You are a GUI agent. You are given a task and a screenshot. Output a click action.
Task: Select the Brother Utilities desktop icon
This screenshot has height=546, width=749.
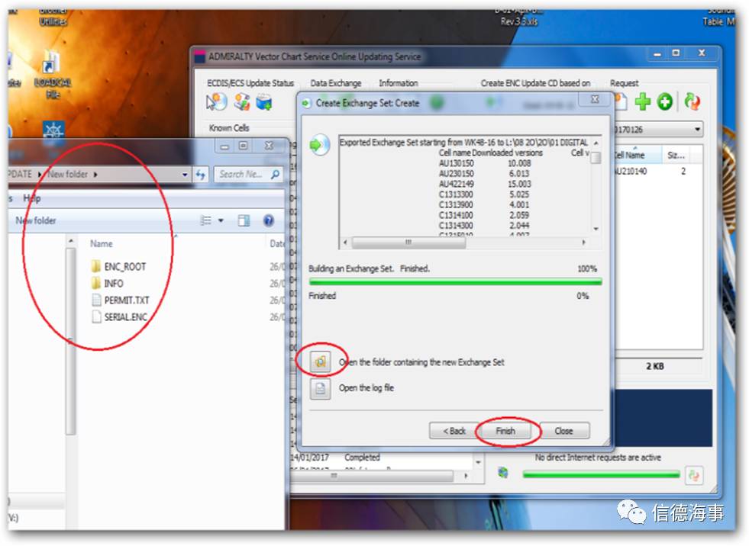click(53, 18)
